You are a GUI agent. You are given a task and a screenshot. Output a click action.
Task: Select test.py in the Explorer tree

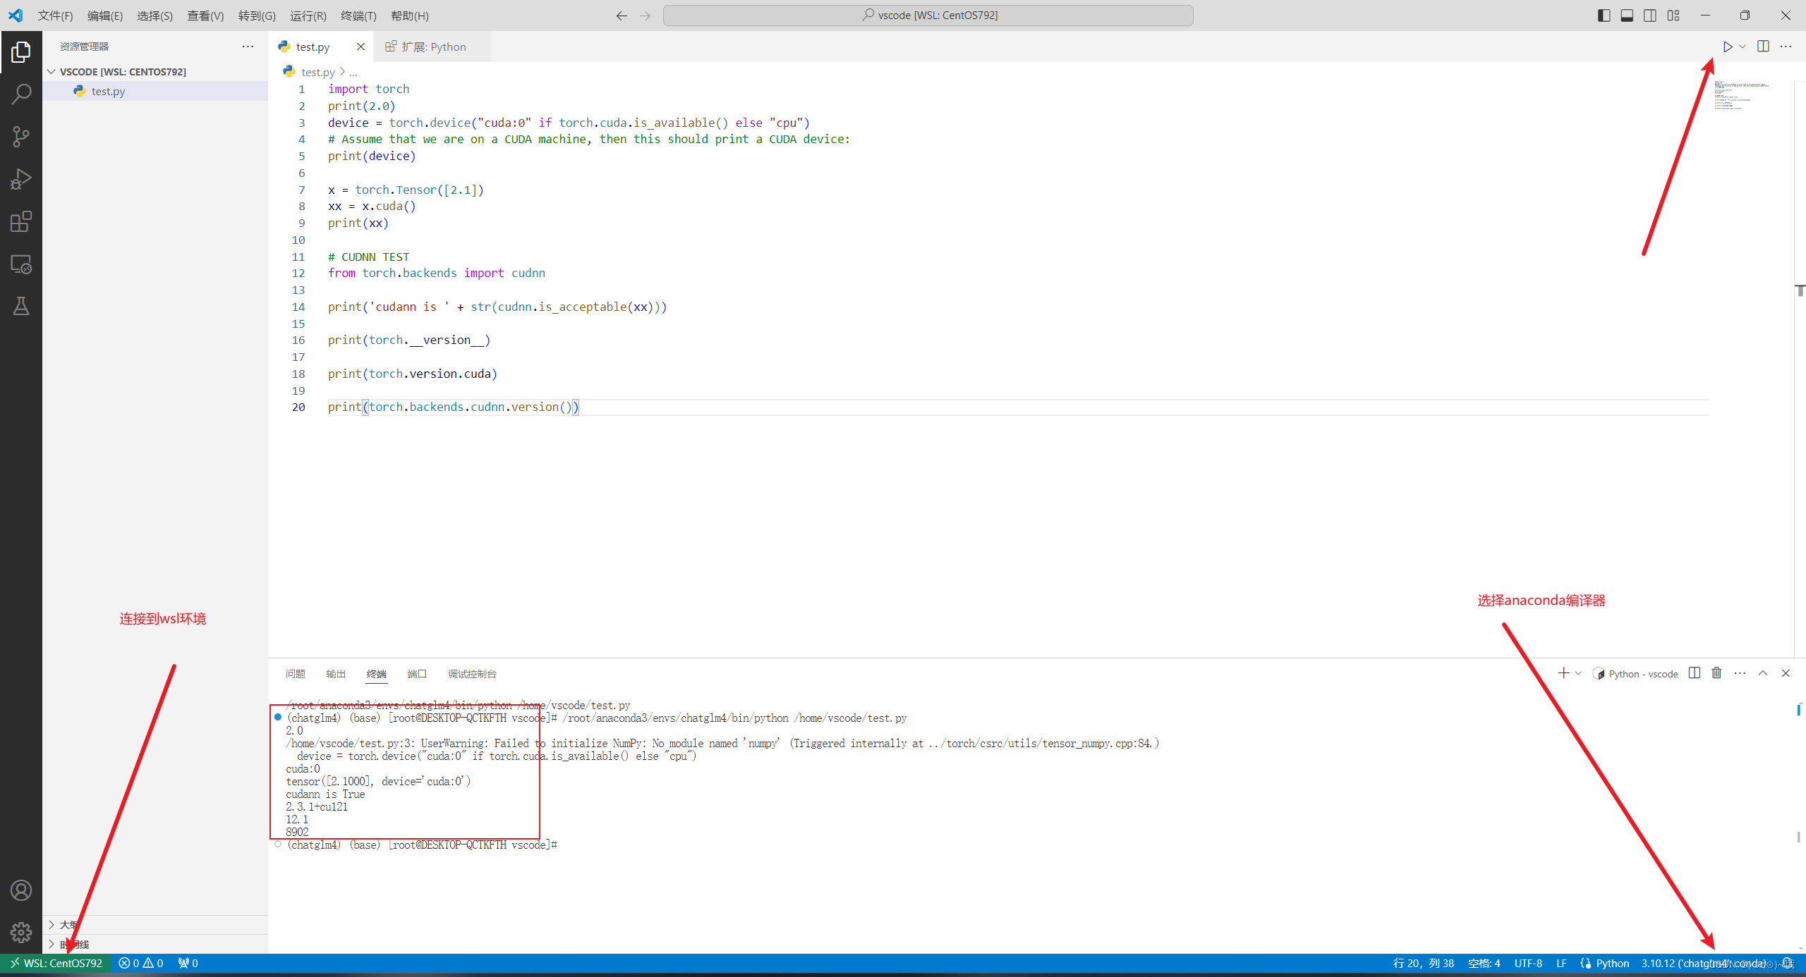155,91
